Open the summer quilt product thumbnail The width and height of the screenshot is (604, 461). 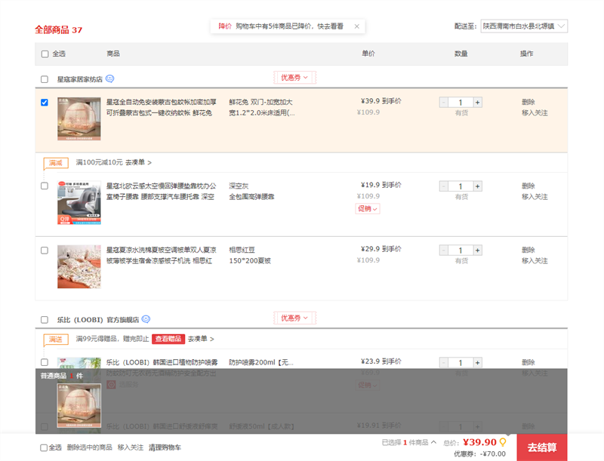coord(79,266)
